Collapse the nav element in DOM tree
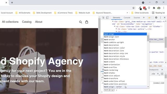The width and height of the screenshot is (167, 94). click(x=113, y=21)
